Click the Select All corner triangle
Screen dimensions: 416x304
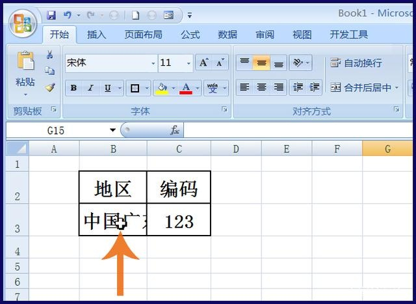[x=18, y=148]
